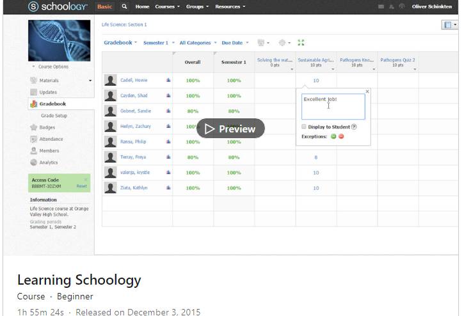
Task: Click the red missing exception icon
Action: (x=341, y=136)
